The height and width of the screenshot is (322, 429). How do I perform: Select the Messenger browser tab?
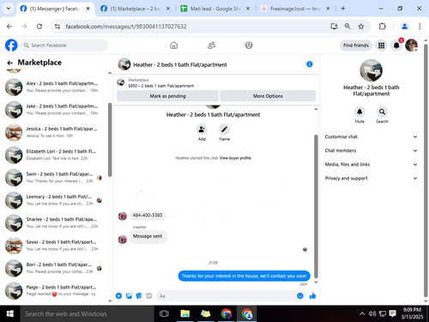tap(54, 9)
